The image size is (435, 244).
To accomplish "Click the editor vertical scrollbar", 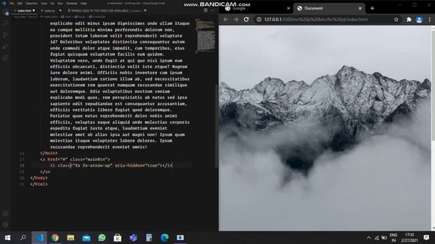I will tap(217, 126).
